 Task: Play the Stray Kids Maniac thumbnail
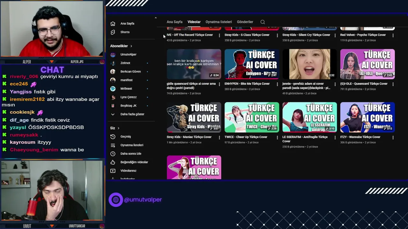(194, 117)
